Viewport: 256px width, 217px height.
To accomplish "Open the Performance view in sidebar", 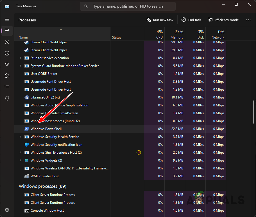I will 7,42.
